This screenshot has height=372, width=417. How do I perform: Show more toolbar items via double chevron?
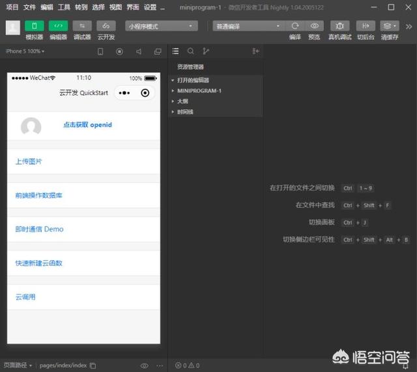pyautogui.click(x=409, y=27)
